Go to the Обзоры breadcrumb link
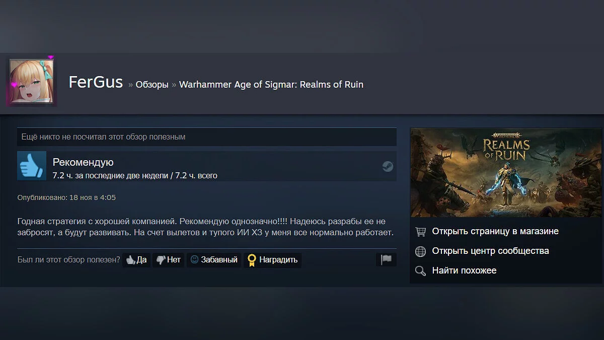The height and width of the screenshot is (340, 604). pyautogui.click(x=152, y=85)
